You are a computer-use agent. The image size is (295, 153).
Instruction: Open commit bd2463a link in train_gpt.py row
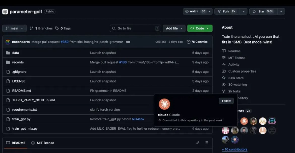(x=138, y=119)
